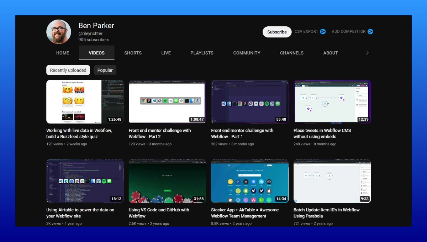Play the Buzzfeed style quiz video thumbnail

(x=85, y=101)
